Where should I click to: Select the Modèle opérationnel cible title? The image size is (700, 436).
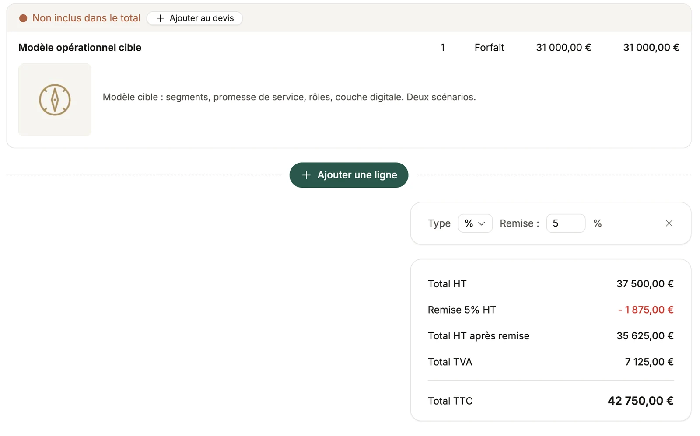pos(80,48)
